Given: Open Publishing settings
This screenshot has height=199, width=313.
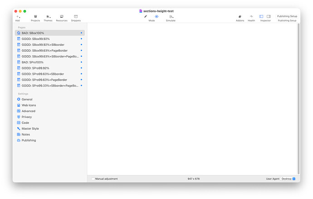Looking at the screenshot, I should tap(29, 140).
